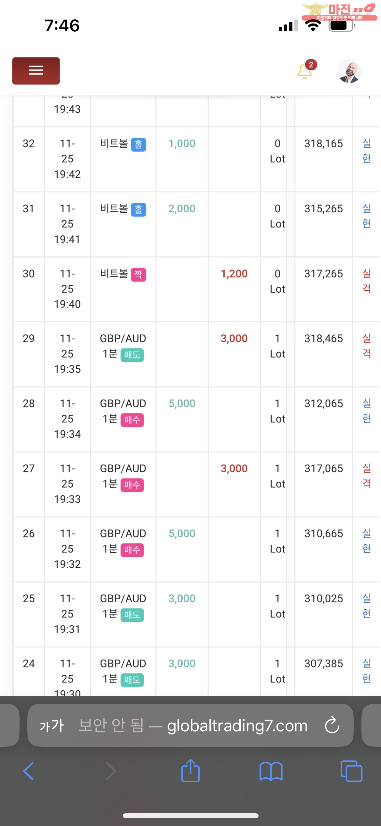381x826 pixels.
Task: Select the 5,000 amount in row 26
Action: point(182,533)
